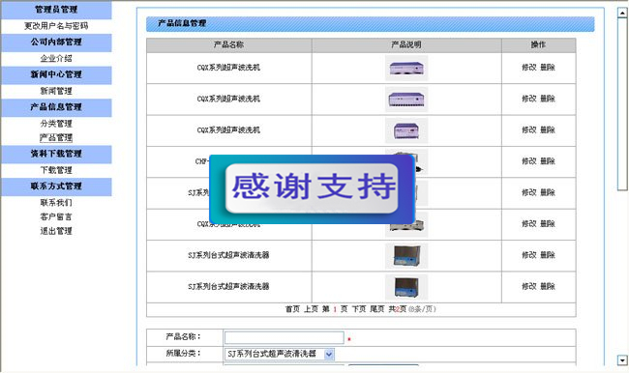Go to 尾页 in the pagination
This screenshot has width=629, height=373.
click(x=377, y=309)
